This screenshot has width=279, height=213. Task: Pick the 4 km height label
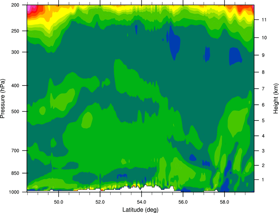coord(263,136)
